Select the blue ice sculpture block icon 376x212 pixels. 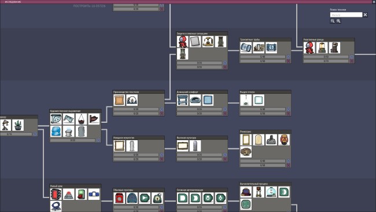pos(56,131)
